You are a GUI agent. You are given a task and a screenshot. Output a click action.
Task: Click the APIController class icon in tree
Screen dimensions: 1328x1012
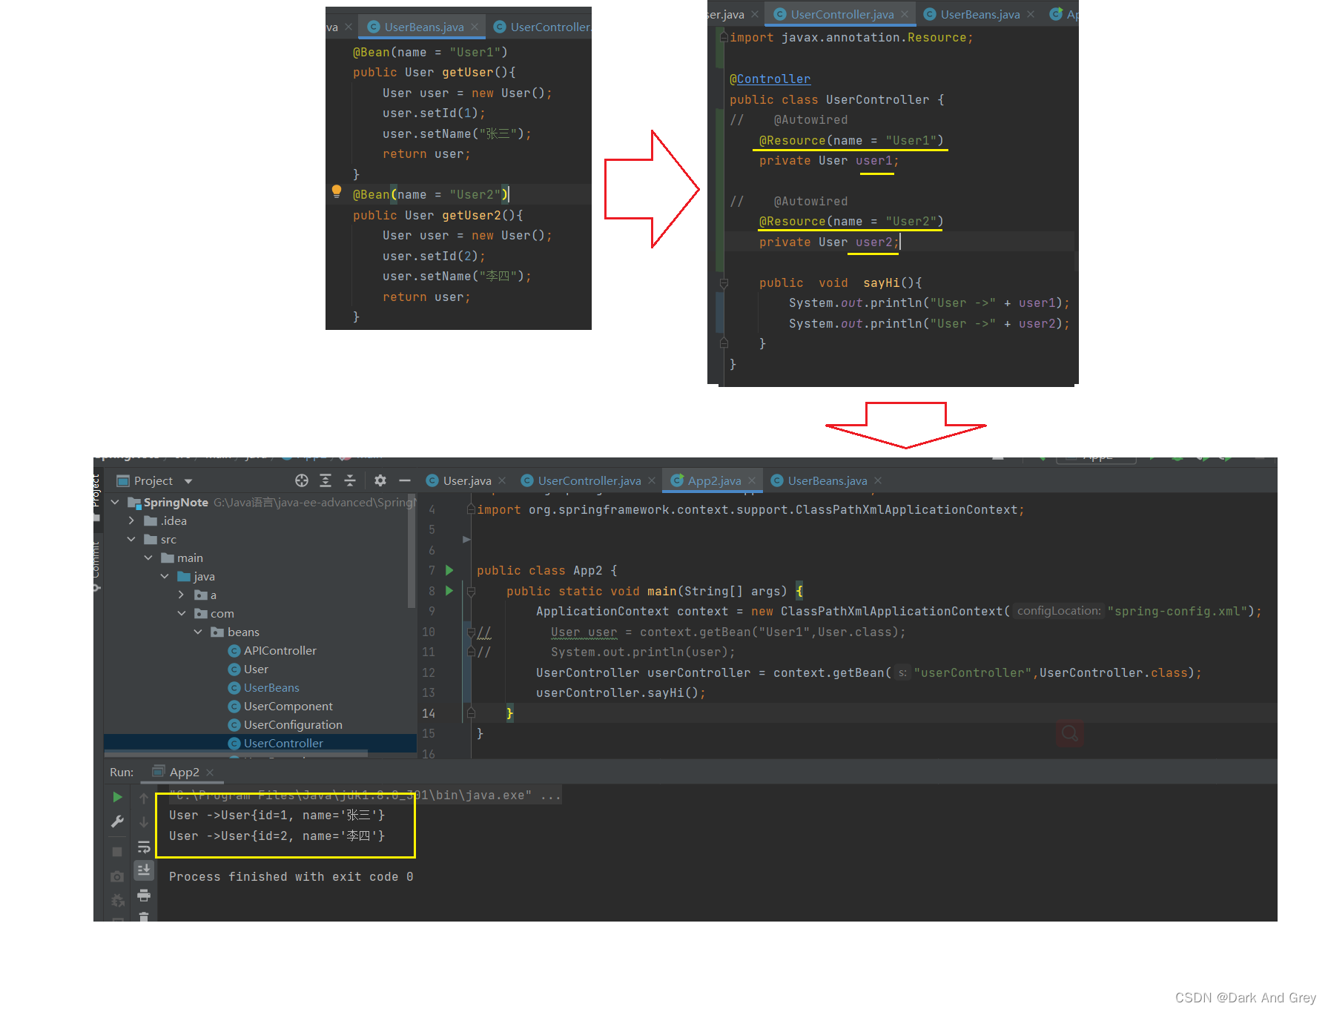(x=234, y=651)
